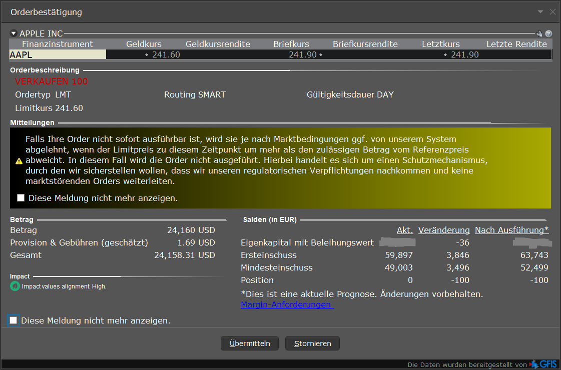The image size is (561, 370).
Task: Click the Nach Ausführung* column header
Action: (511, 230)
